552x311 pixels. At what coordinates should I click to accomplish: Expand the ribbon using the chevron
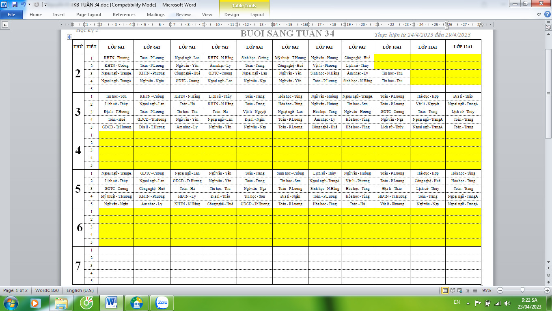(539, 15)
